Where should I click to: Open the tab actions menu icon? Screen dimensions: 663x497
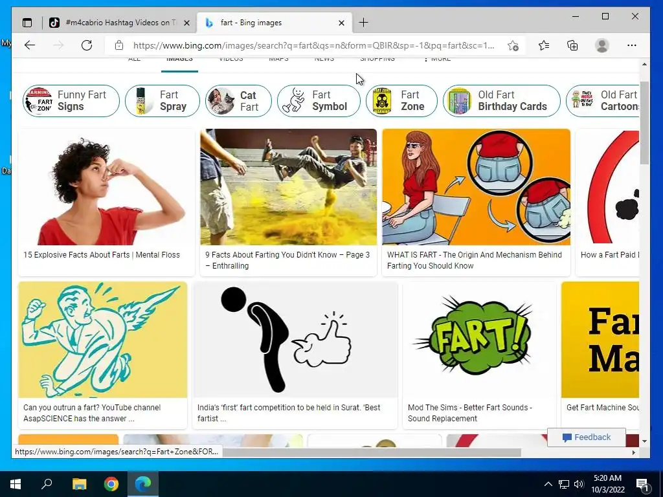click(x=27, y=23)
